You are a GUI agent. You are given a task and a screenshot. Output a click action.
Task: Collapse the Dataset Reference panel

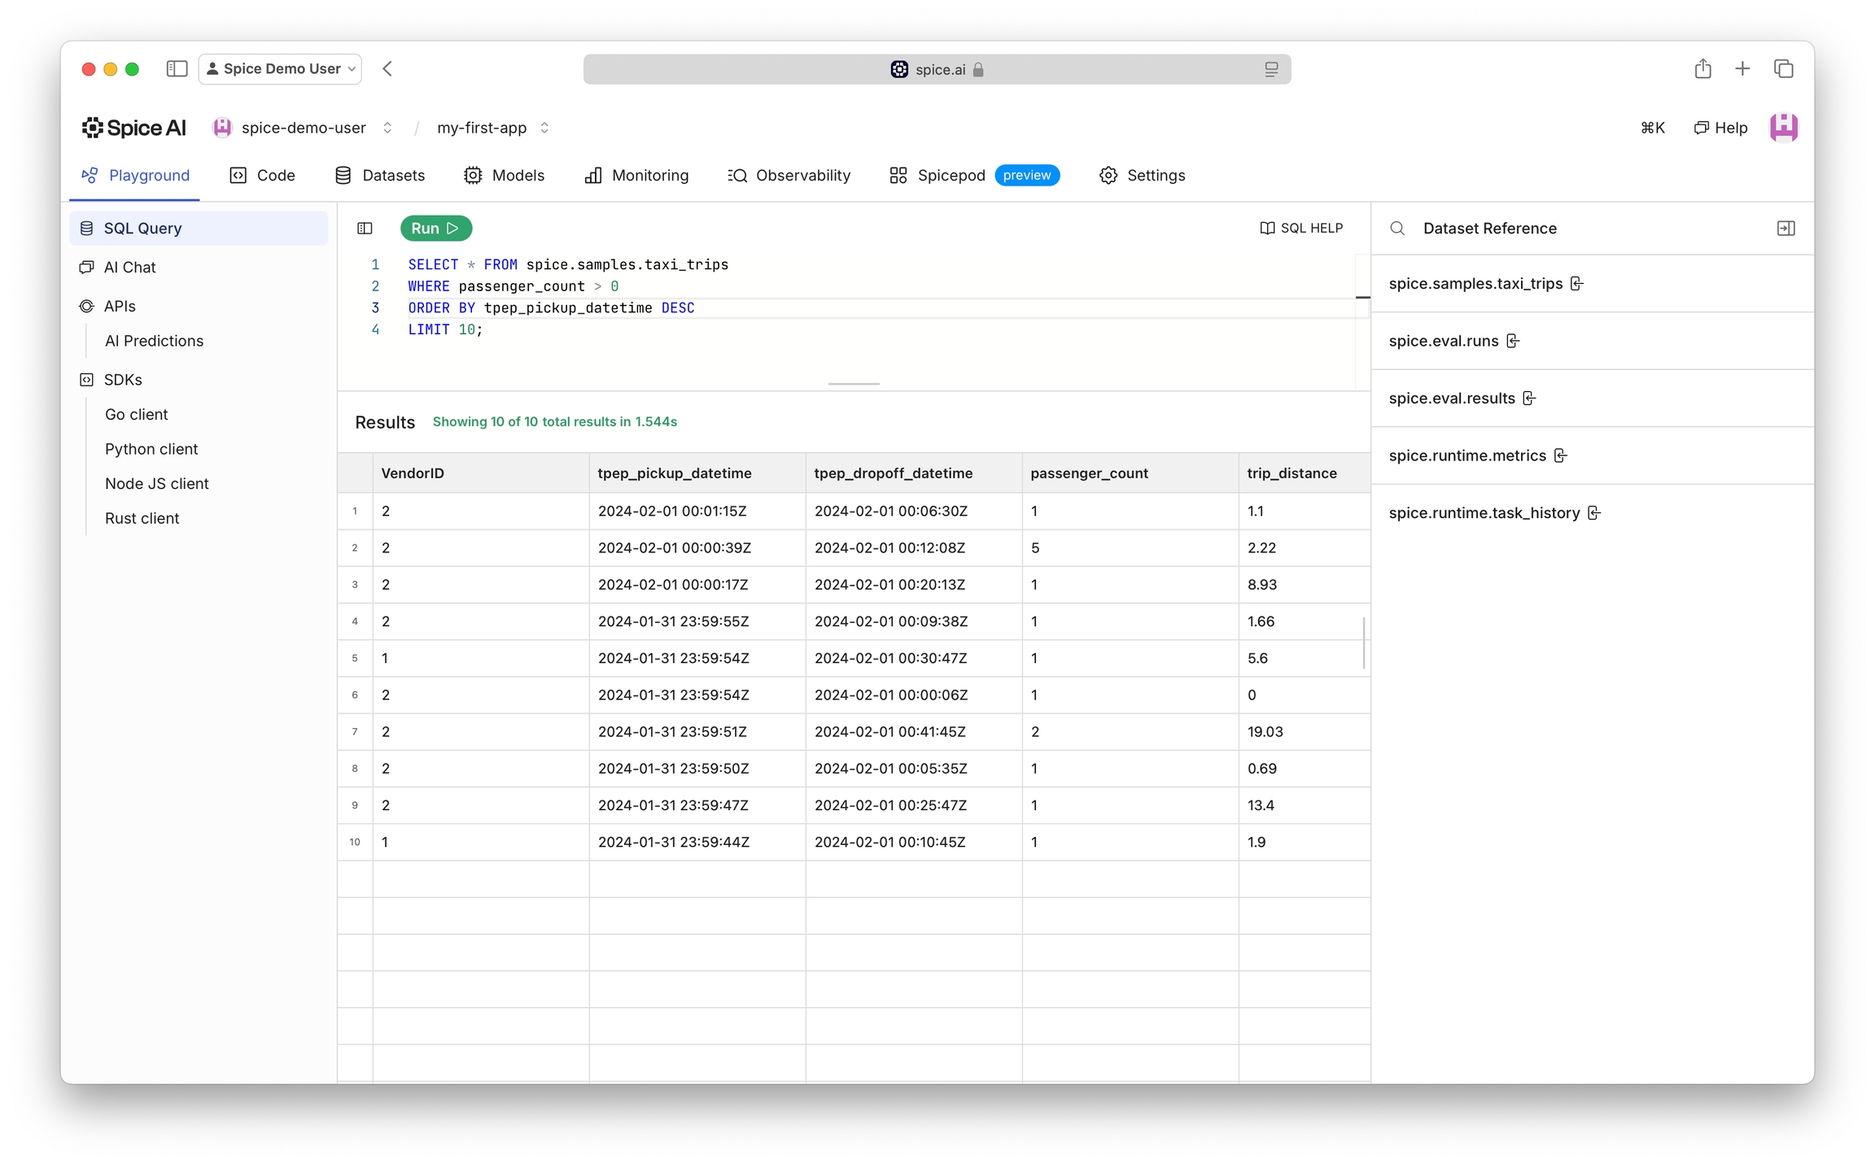pyautogui.click(x=1785, y=229)
